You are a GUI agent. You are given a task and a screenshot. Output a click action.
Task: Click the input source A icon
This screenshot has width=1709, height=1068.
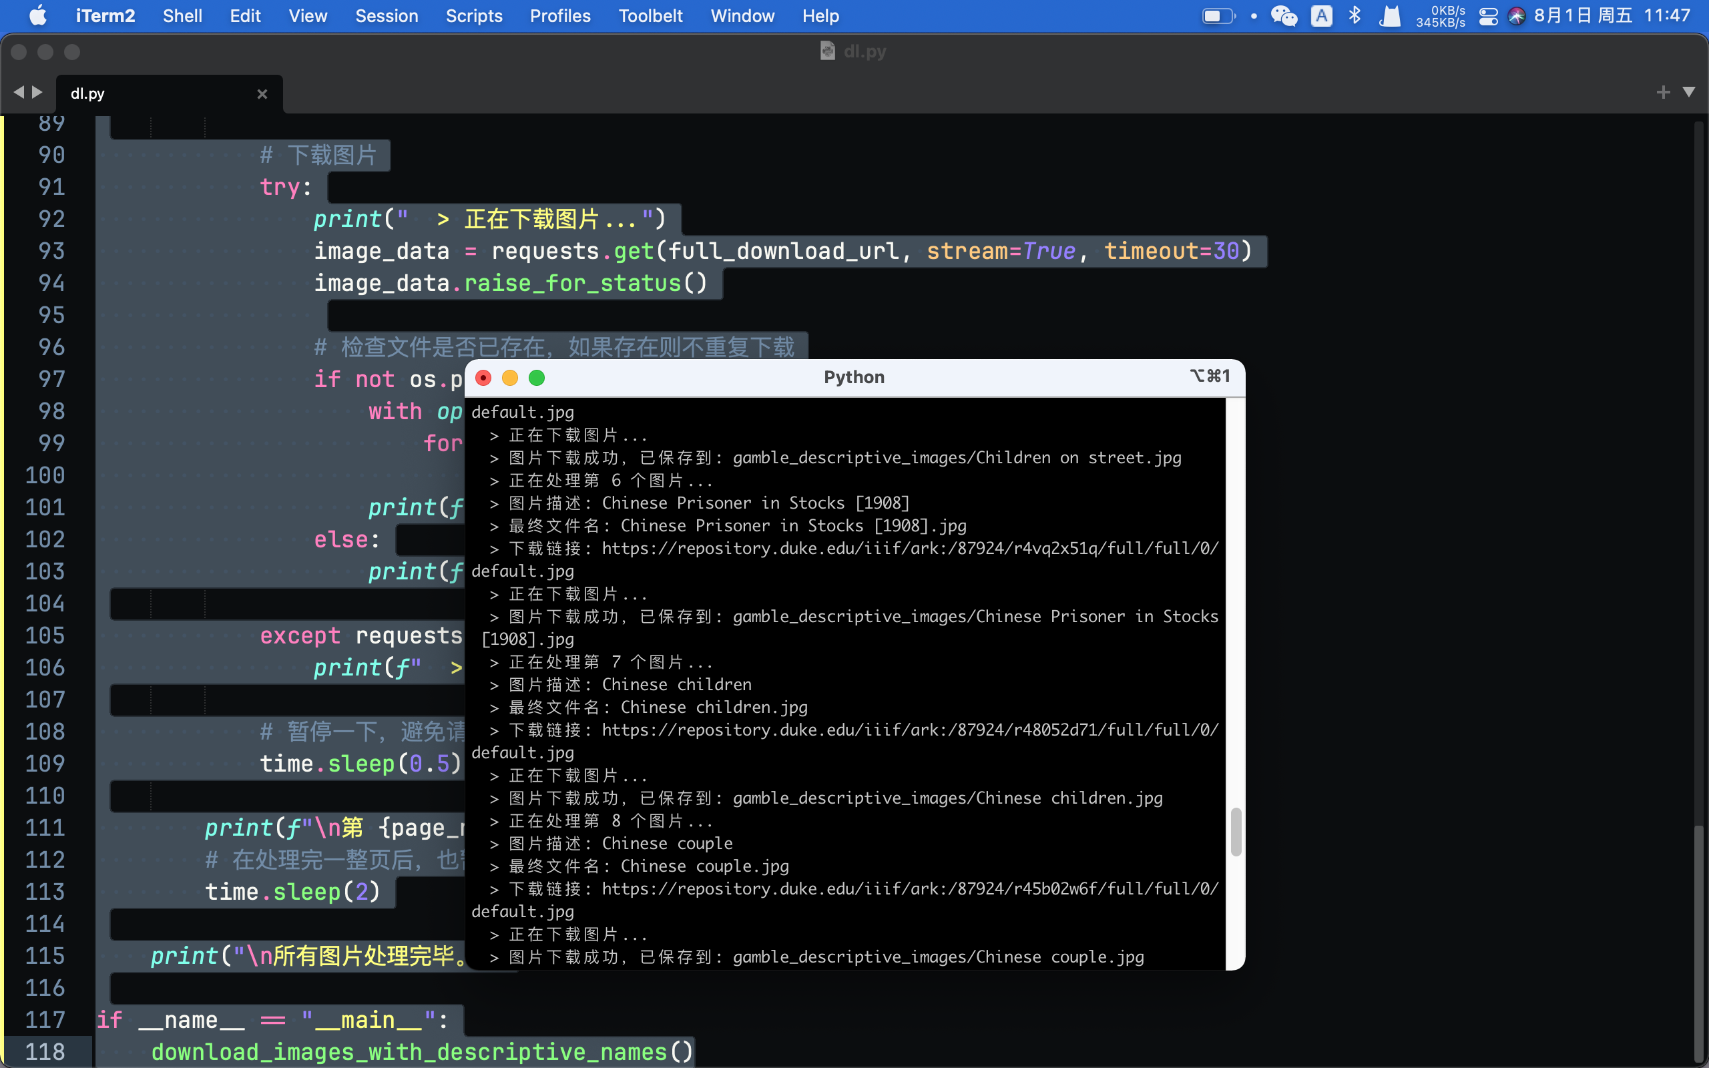1321,15
